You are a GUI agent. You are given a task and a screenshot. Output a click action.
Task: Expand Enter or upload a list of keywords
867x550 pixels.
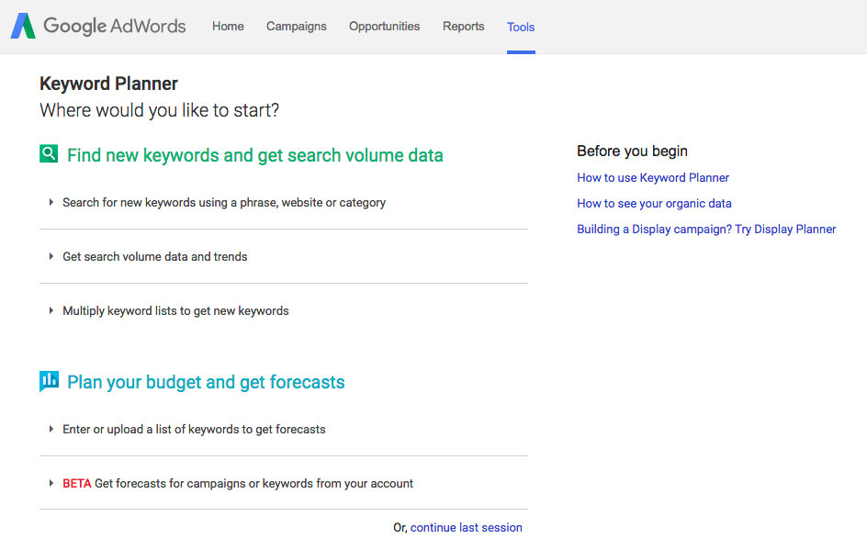[194, 429]
